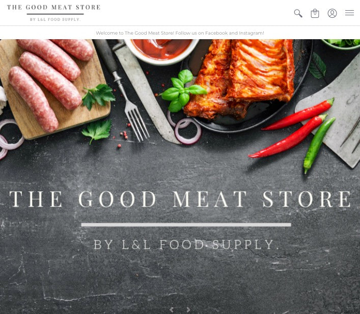
Task: Advance to the next slide arrow
Action: point(188,310)
